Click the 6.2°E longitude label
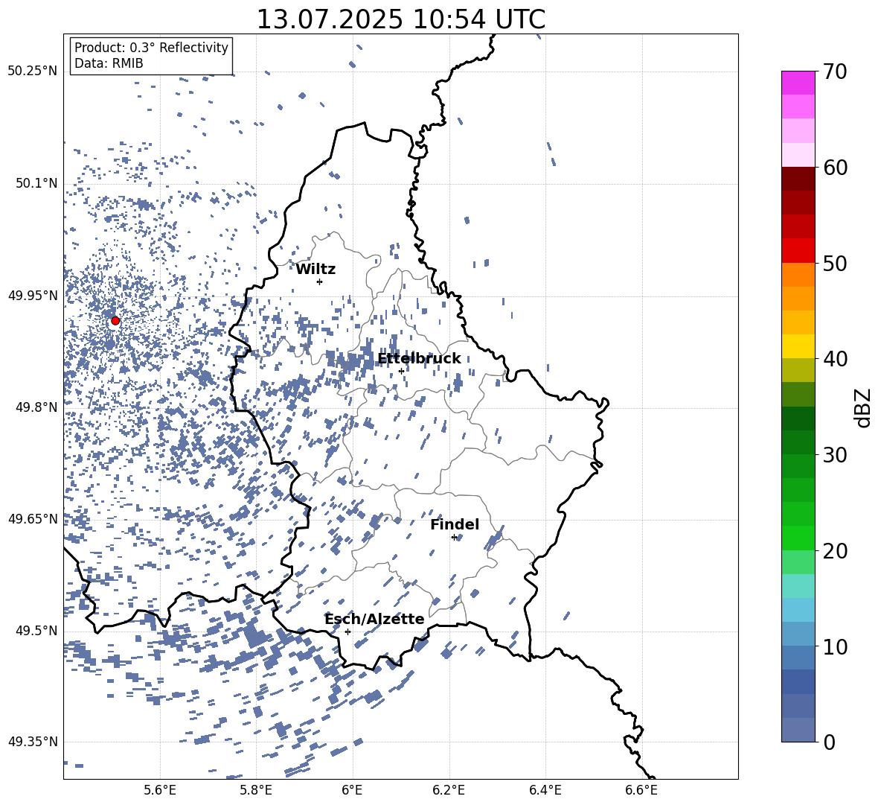This screenshot has width=881, height=805. [449, 790]
